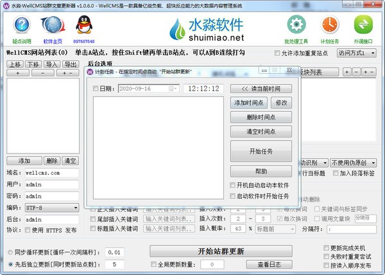
Task: Click the 水淼软件 logo banner
Action: click(207, 30)
